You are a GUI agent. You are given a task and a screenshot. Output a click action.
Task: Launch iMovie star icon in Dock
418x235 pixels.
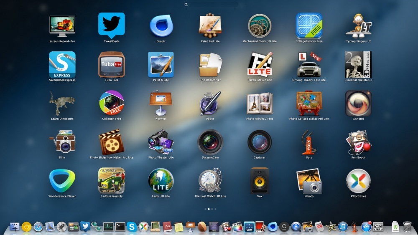click(x=331, y=227)
